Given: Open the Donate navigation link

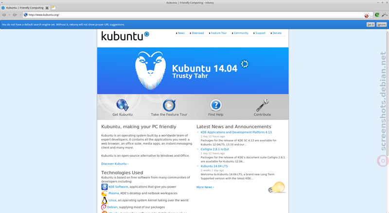Looking at the screenshot, I should (x=277, y=33).
